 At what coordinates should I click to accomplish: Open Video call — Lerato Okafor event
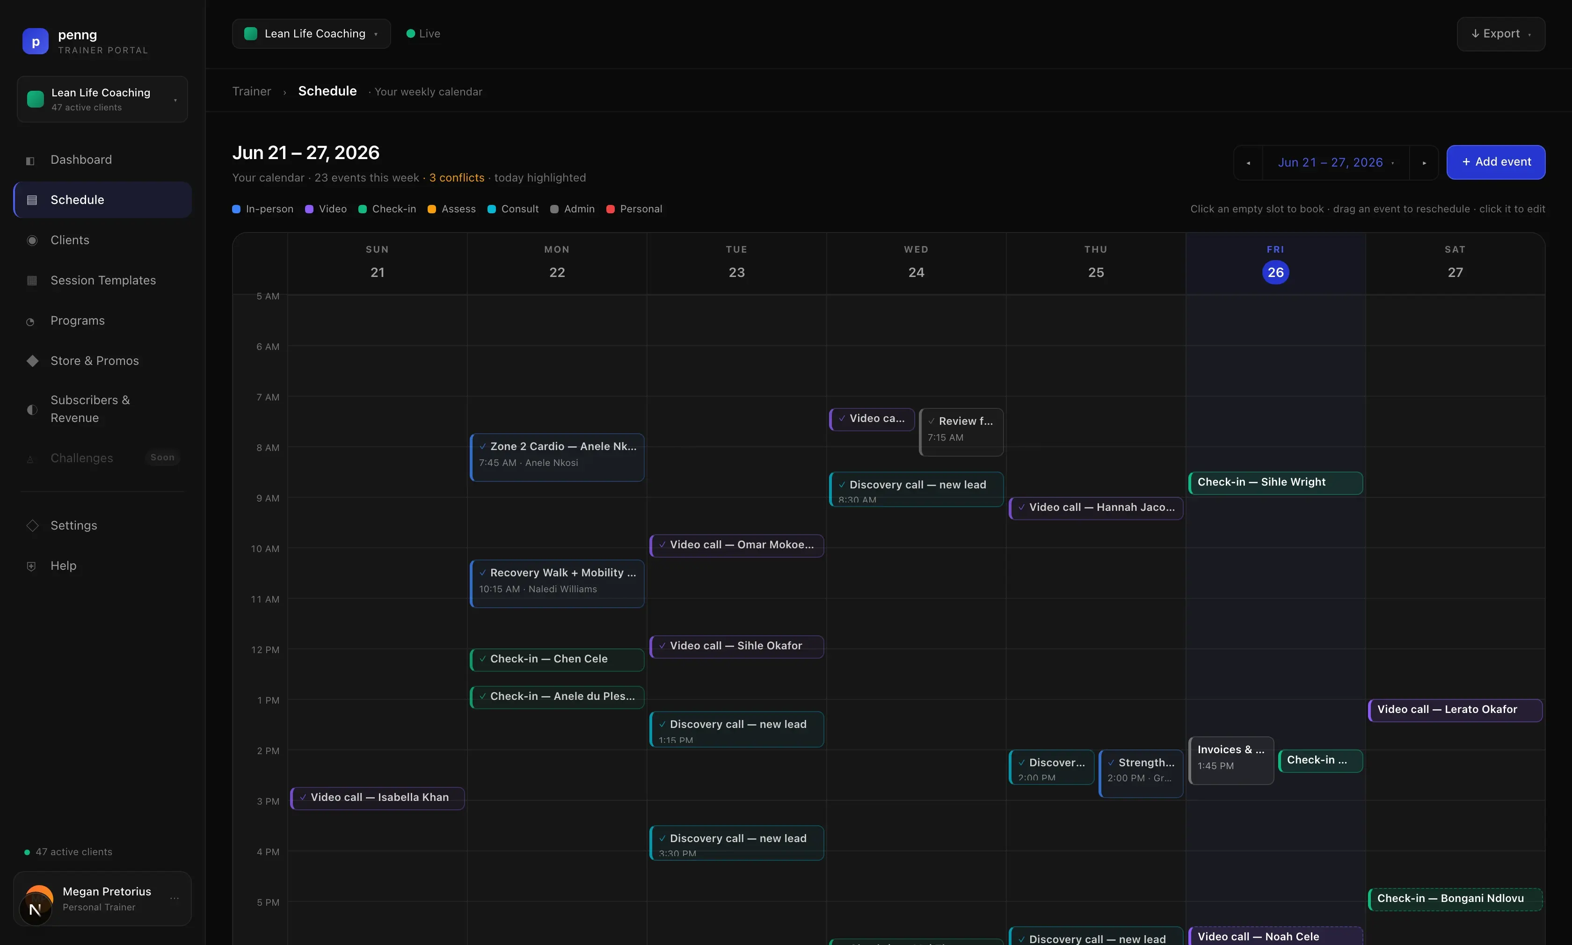[1455, 710]
